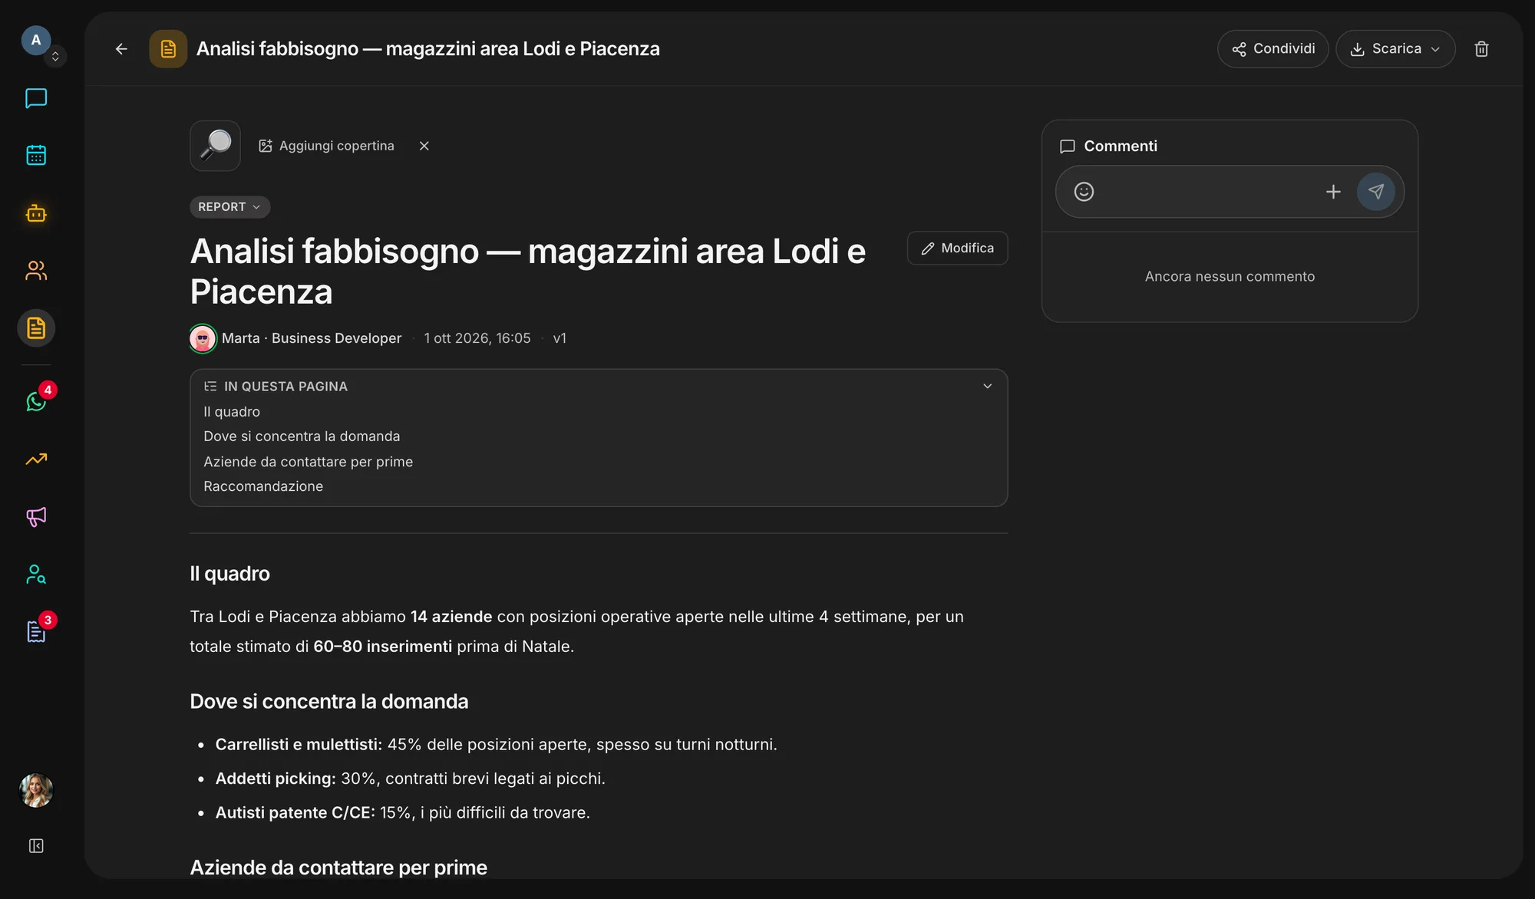Screen dimensions: 1535x899
Task: Jump to Il quadro section link
Action: point(232,412)
